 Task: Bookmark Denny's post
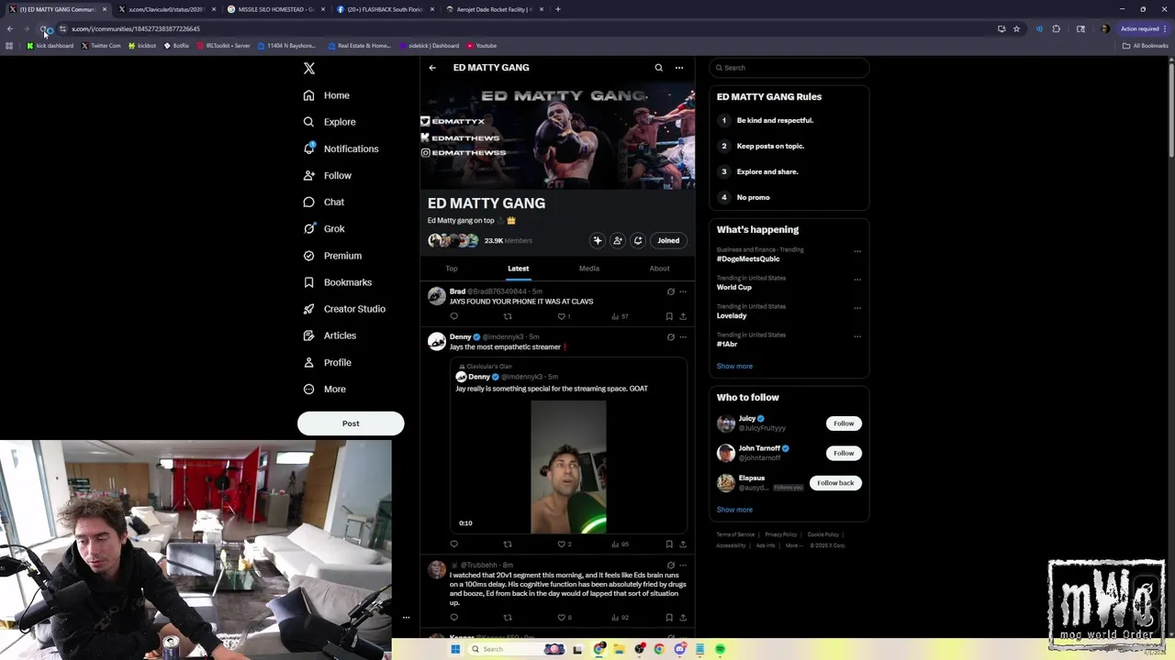click(669, 544)
